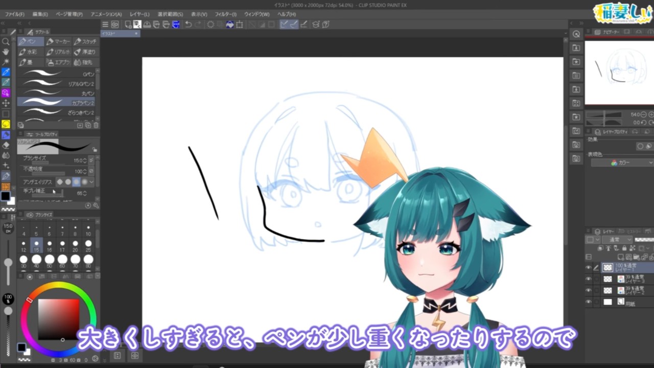Select the Blend tool in the toolbar

[x=6, y=155]
